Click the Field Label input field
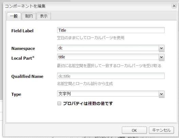This screenshot has width=179, height=138. tap(111, 30)
